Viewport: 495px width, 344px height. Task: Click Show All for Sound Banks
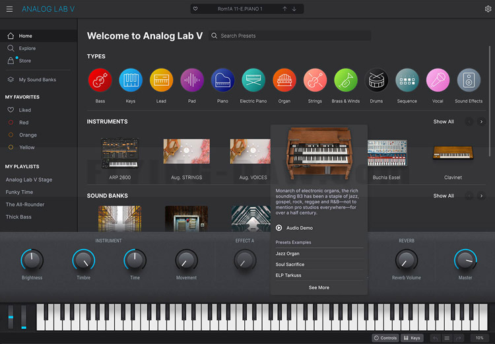tap(444, 196)
